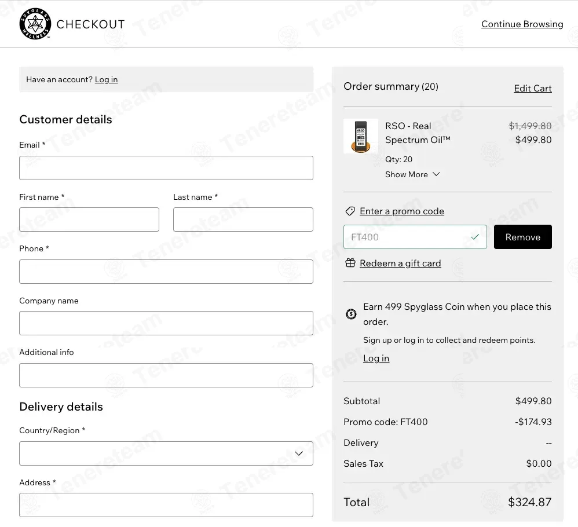Open Edit Cart link
Image resolution: width=578 pixels, height=527 pixels.
pyautogui.click(x=533, y=89)
